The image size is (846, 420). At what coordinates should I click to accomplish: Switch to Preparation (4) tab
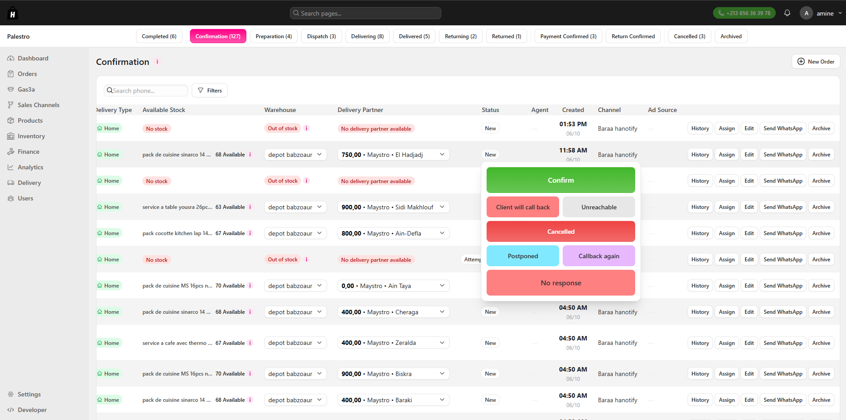tap(274, 36)
